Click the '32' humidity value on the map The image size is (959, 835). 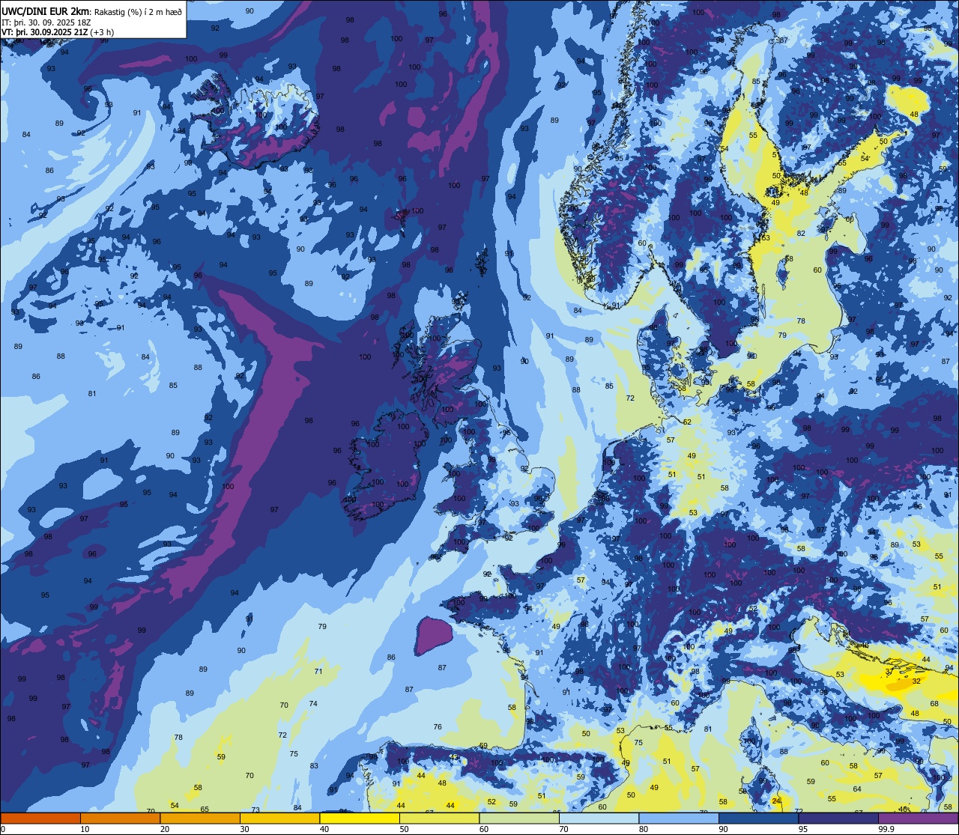916,681
